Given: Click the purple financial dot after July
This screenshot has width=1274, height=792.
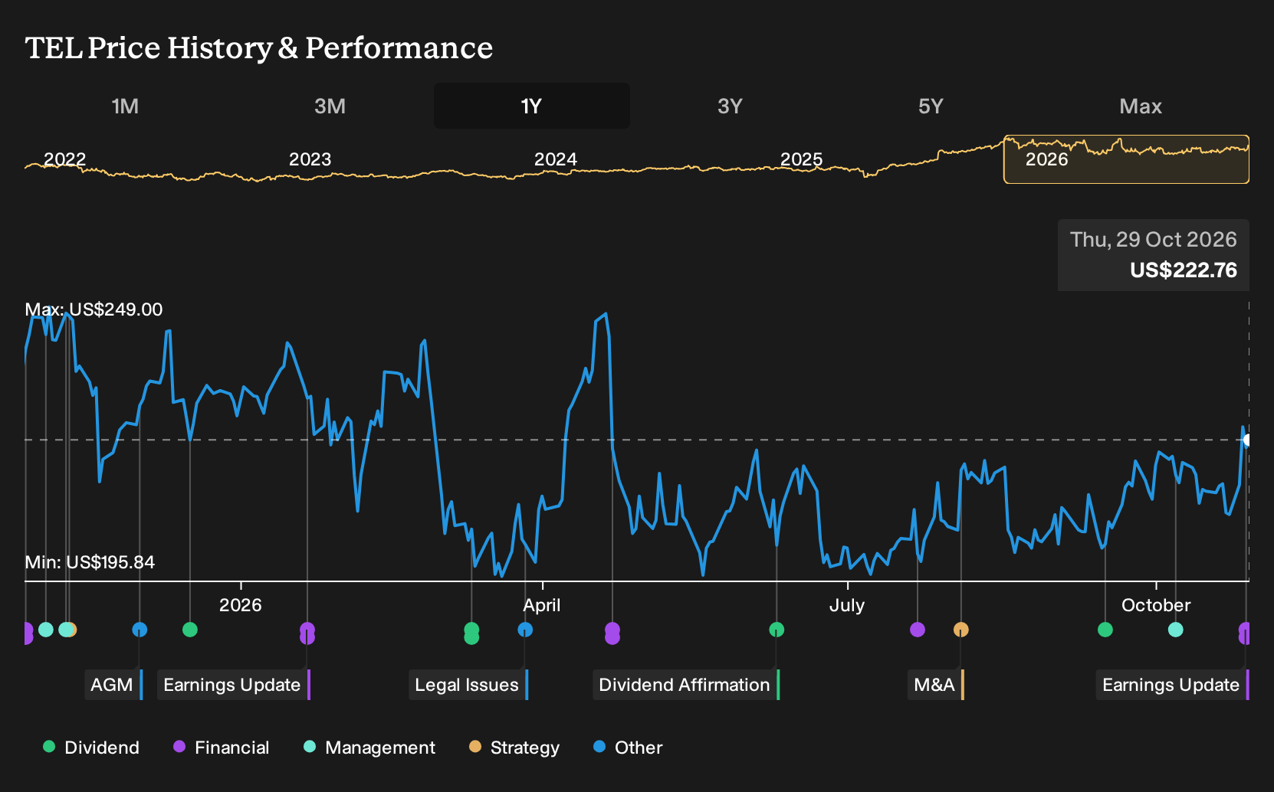Looking at the screenshot, I should tap(918, 630).
